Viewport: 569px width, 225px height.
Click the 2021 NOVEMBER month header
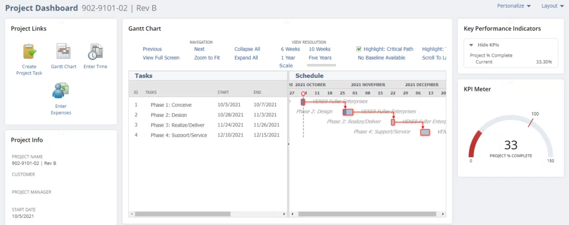[x=368, y=84]
